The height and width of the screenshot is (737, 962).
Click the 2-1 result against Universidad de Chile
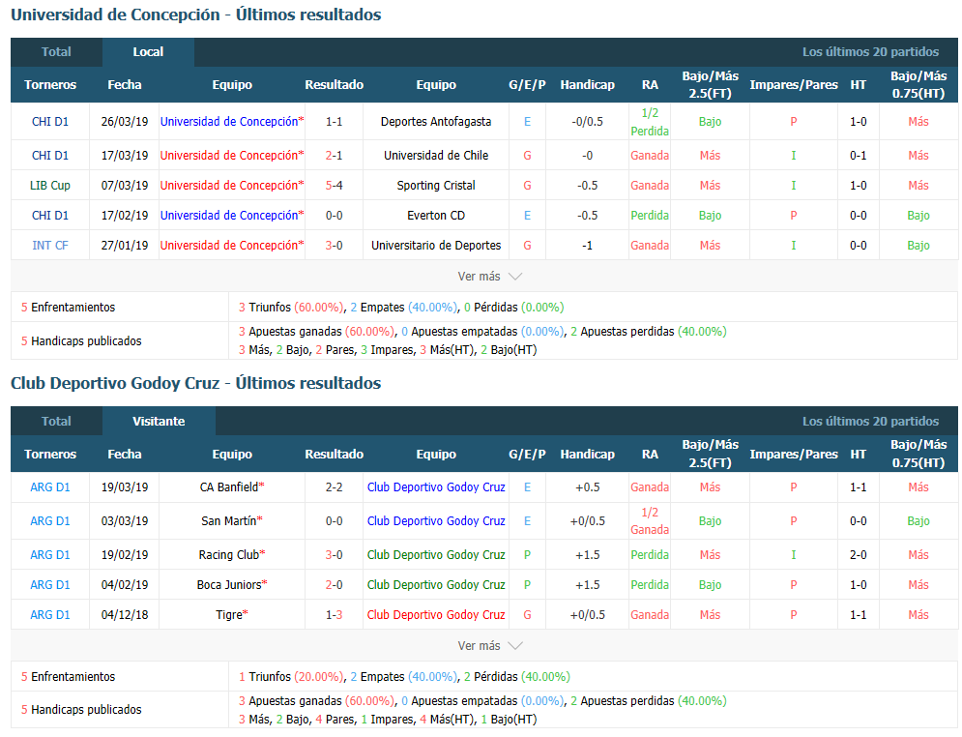click(x=335, y=156)
